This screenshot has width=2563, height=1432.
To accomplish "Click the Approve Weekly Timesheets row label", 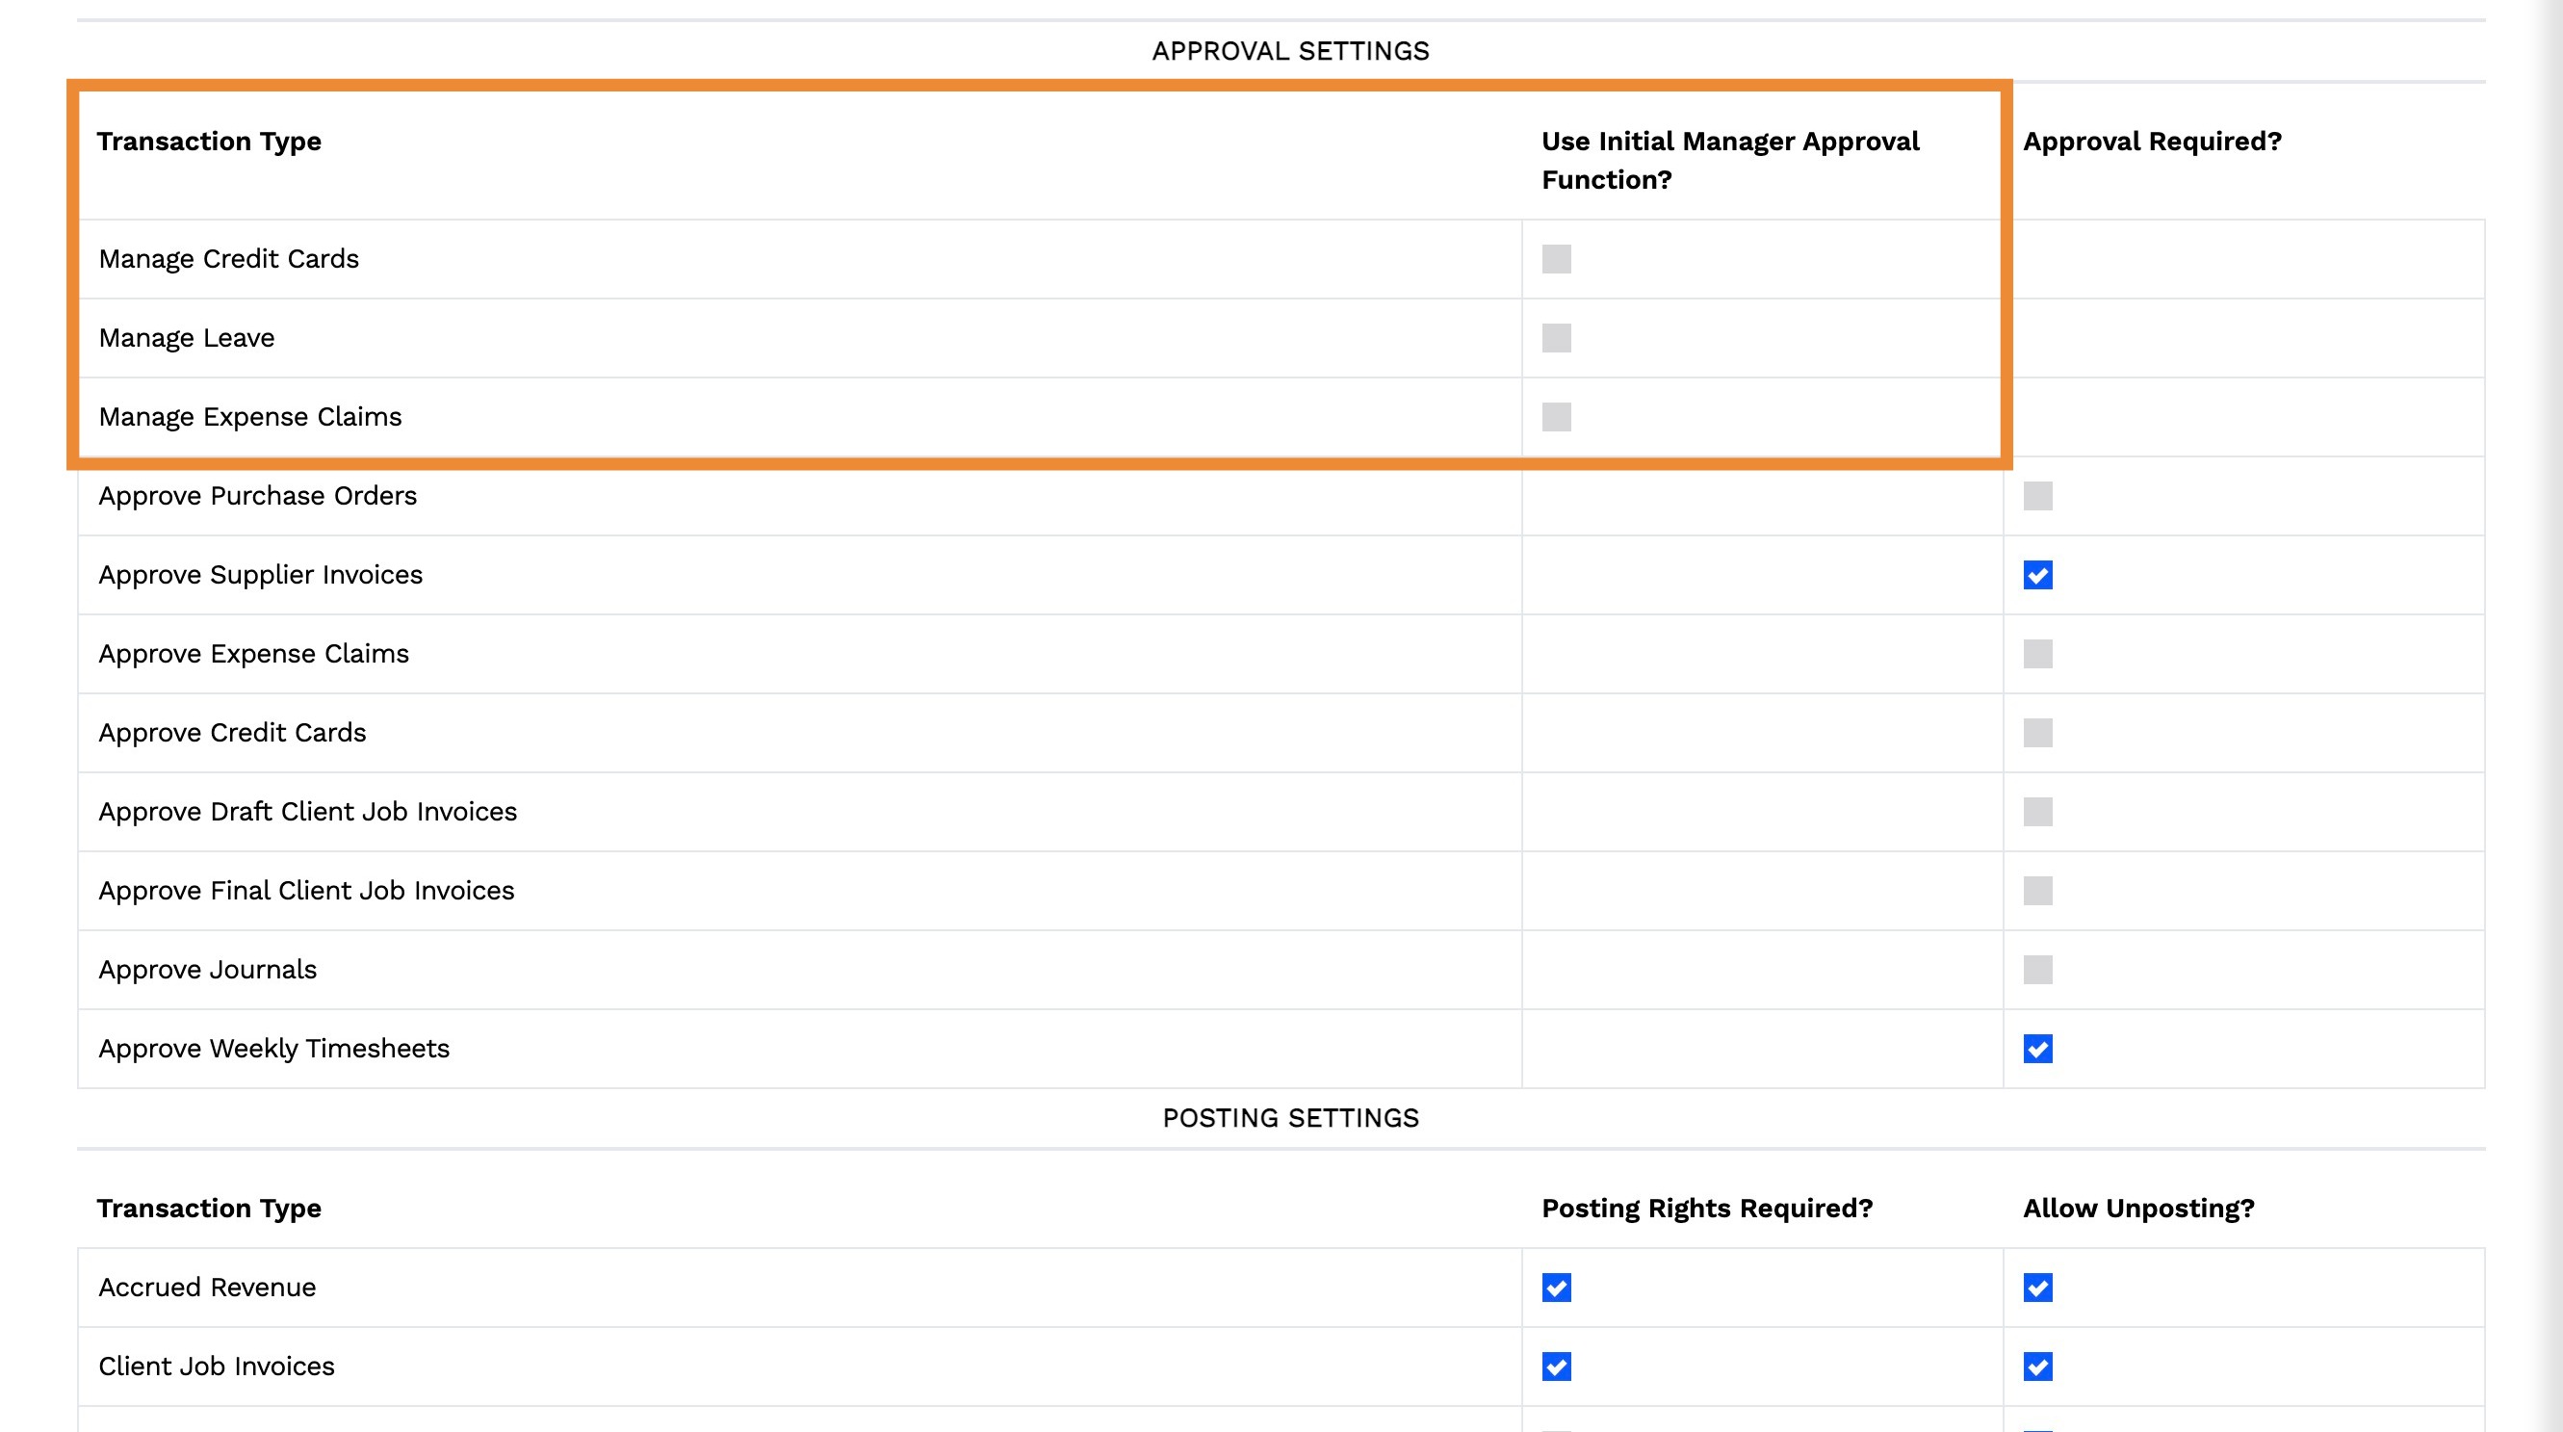I will pyautogui.click(x=273, y=1049).
